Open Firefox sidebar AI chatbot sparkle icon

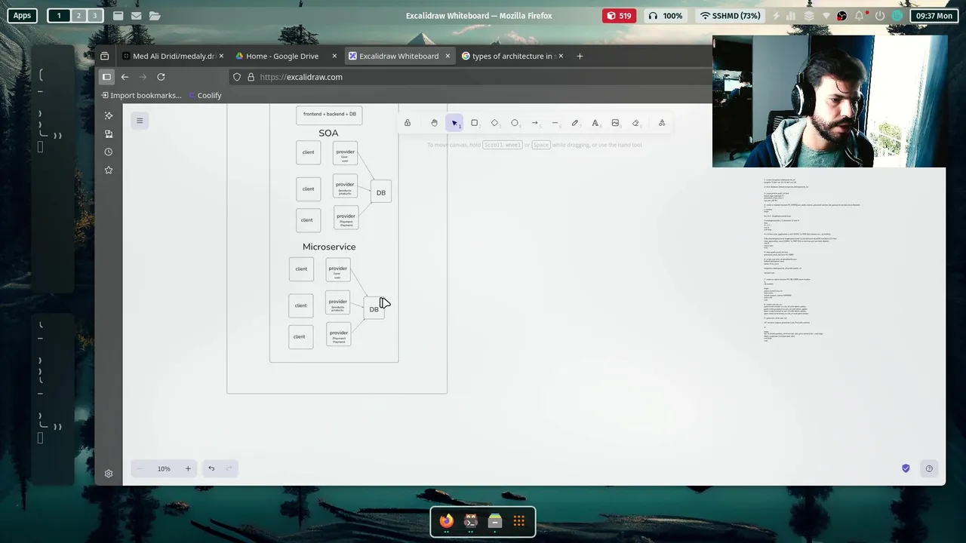(109, 115)
